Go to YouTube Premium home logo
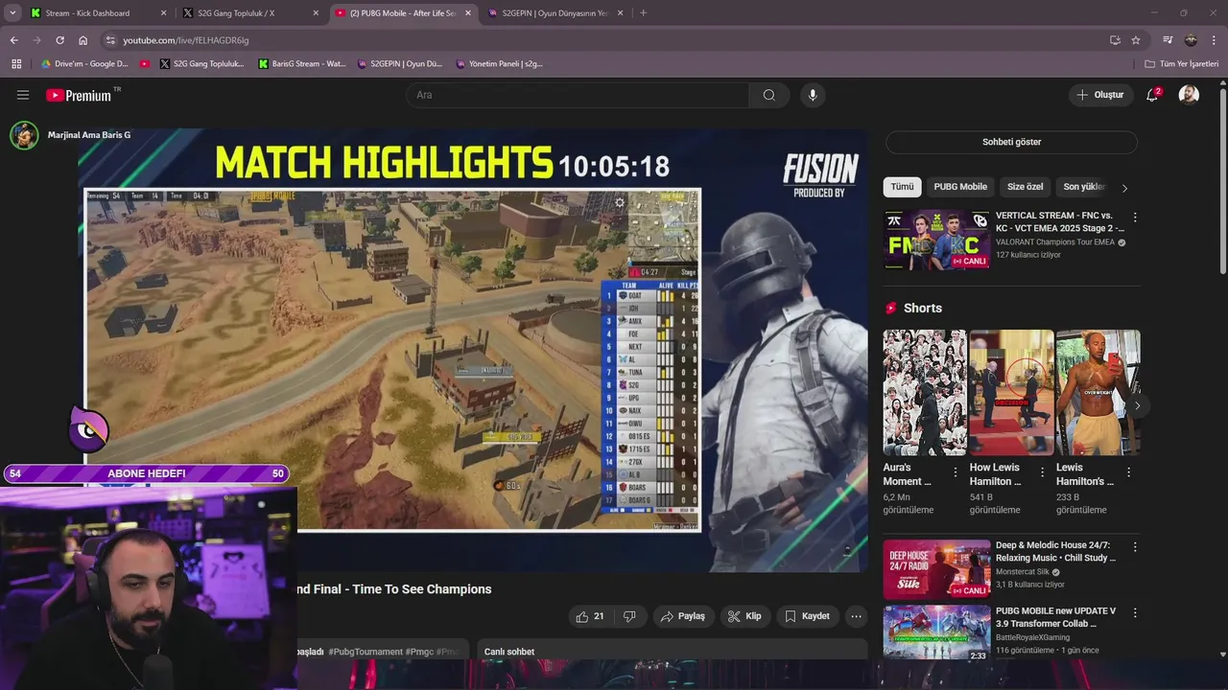Viewport: 1228px width, 690px height. (x=79, y=95)
